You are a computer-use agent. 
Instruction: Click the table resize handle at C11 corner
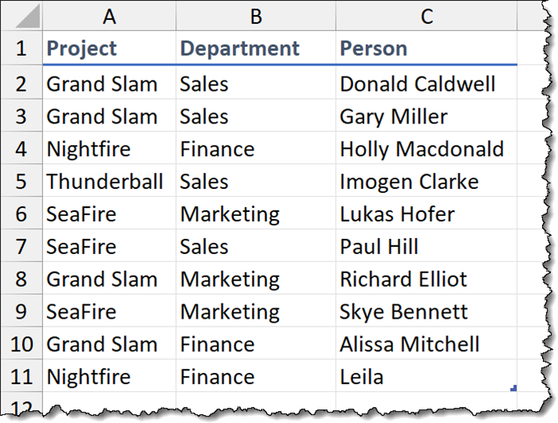[514, 388]
